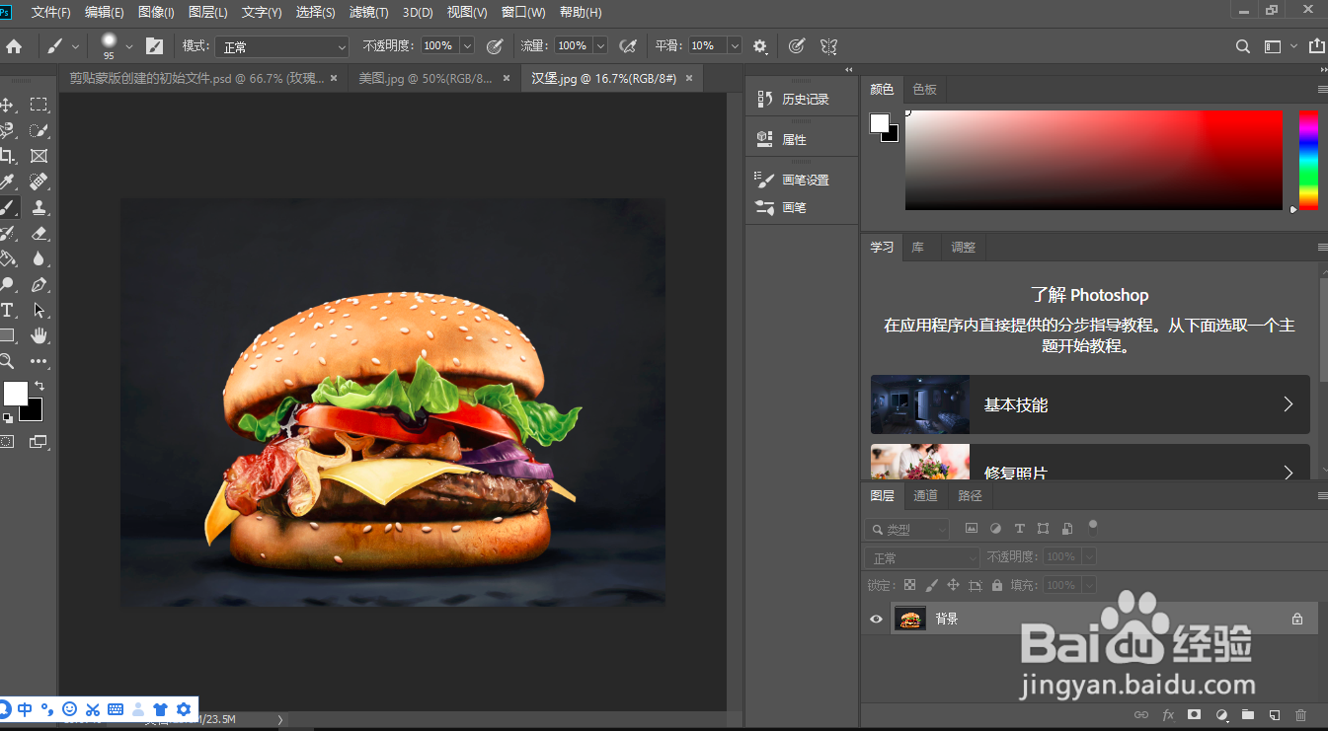This screenshot has height=731, width=1328.
Task: Toggle pressure for size button
Action: point(796,45)
